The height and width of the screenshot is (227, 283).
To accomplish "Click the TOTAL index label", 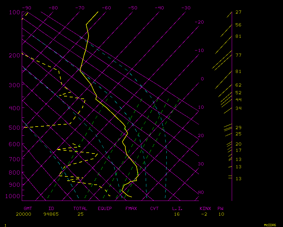I will [x=80, y=209].
